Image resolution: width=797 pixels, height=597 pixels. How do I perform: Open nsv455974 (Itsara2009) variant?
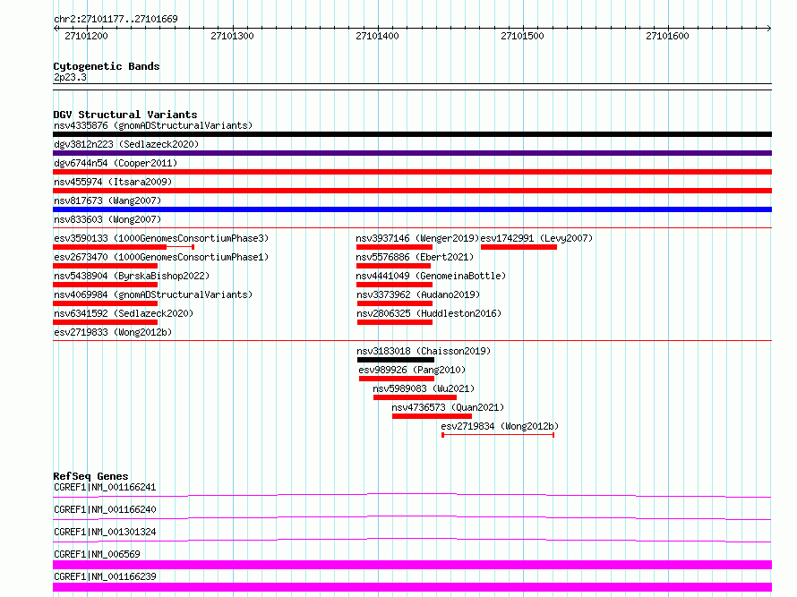[113, 182]
